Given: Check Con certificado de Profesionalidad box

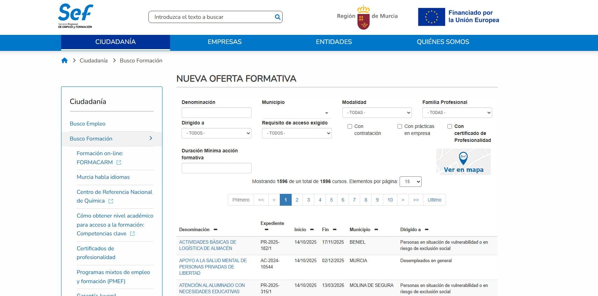Looking at the screenshot, I should click(x=450, y=127).
